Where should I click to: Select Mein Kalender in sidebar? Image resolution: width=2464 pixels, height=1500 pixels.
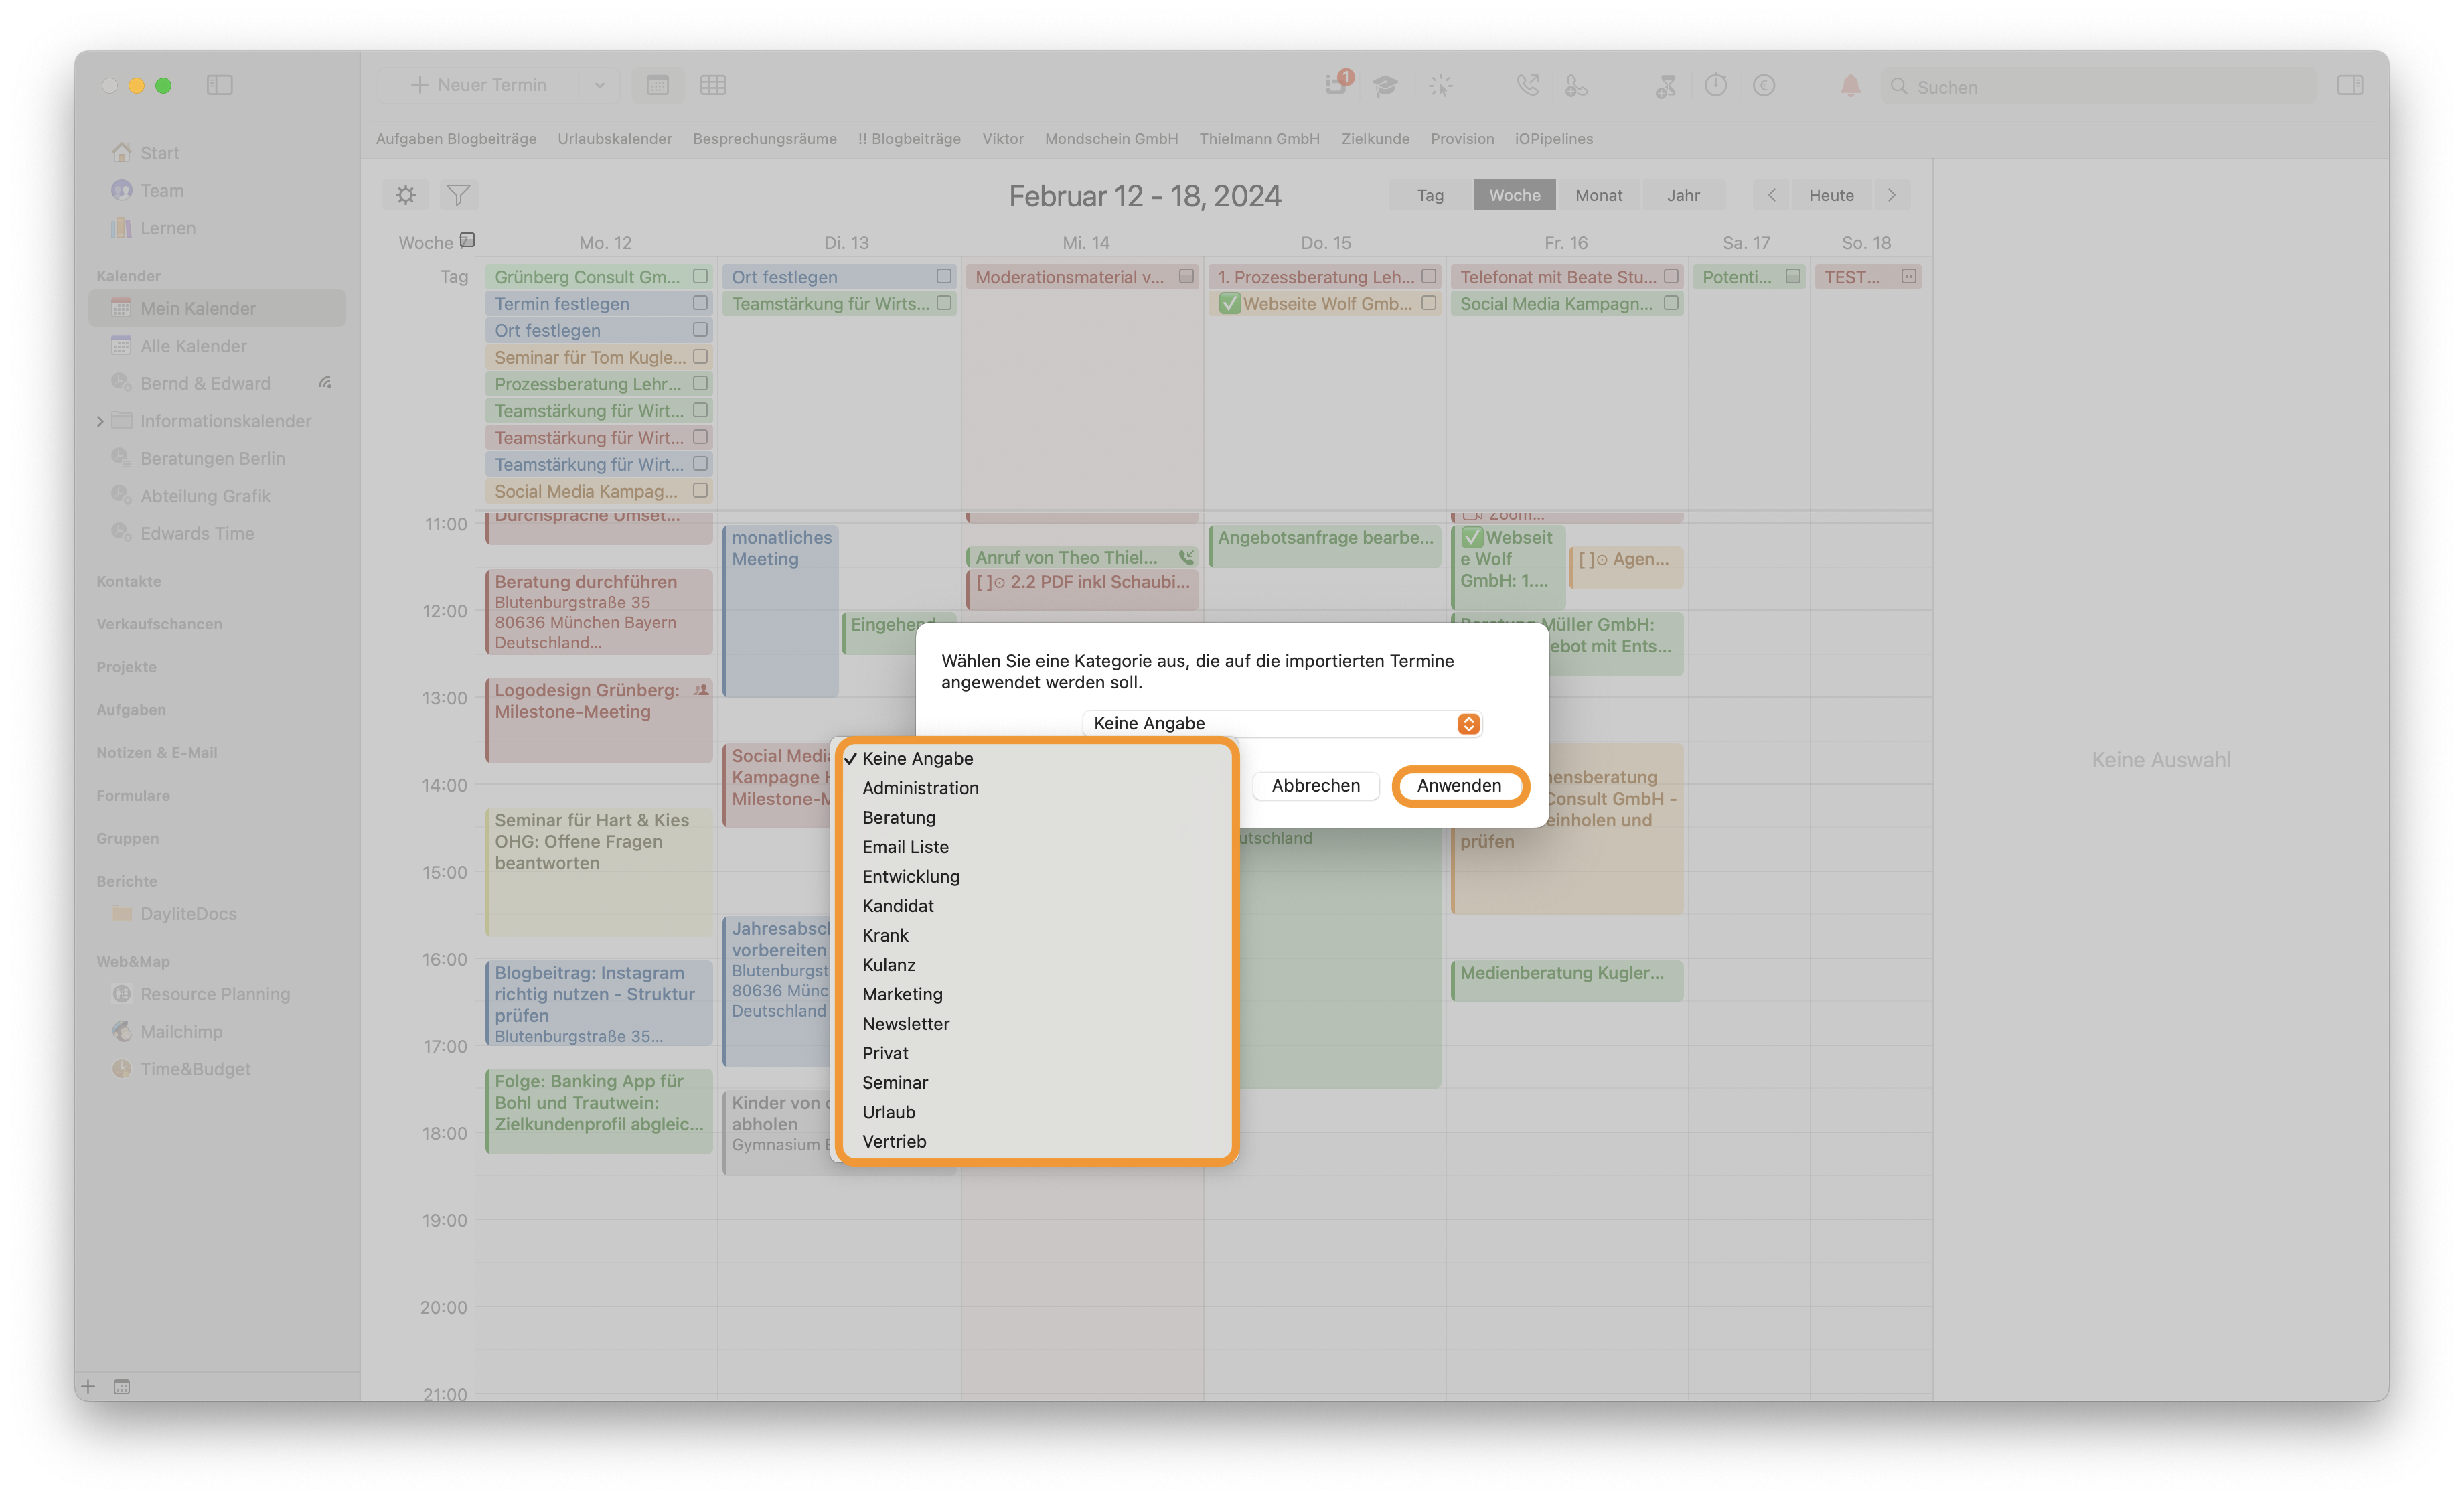[217, 308]
